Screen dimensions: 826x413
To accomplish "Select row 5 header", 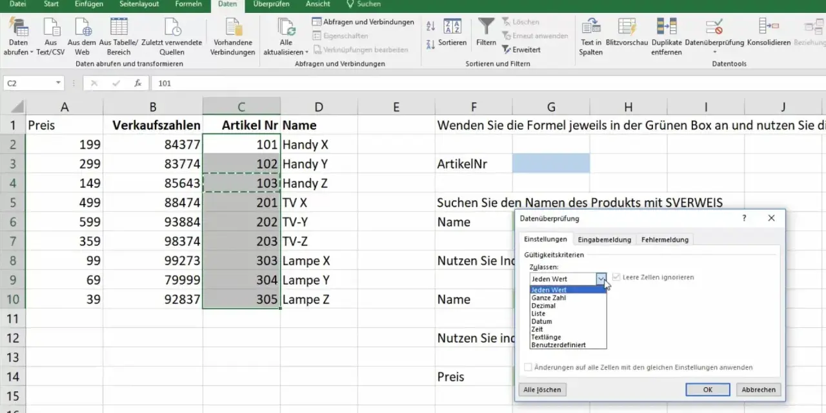I will tap(13, 203).
